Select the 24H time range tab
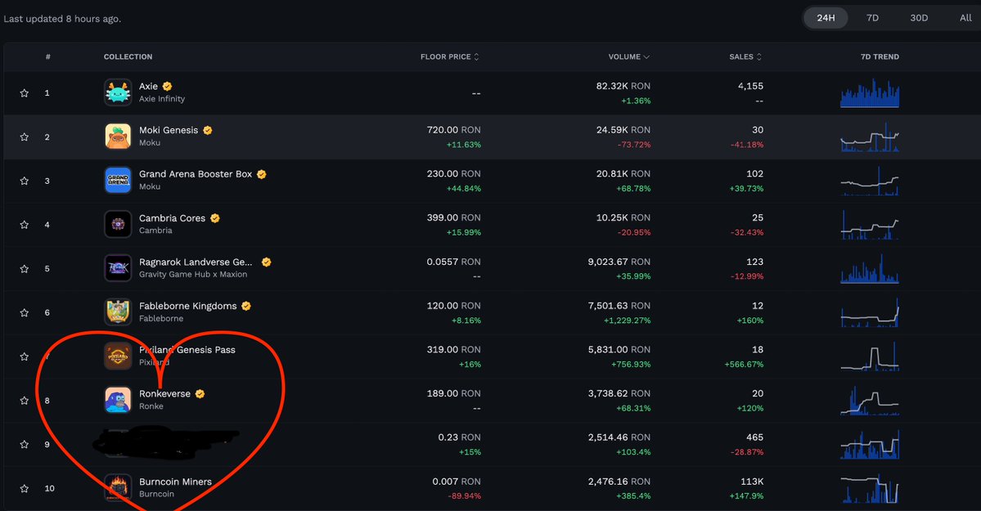This screenshot has height=511, width=981. 826,18
